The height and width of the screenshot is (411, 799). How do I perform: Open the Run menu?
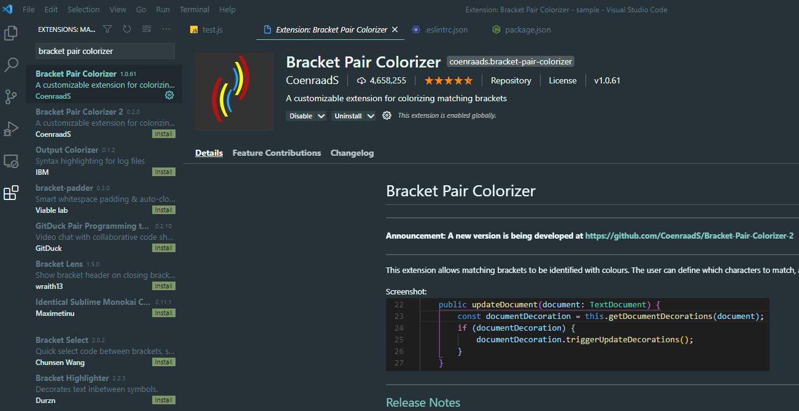pos(163,9)
